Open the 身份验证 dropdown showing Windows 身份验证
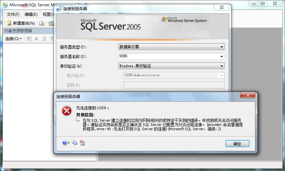 [171, 66]
